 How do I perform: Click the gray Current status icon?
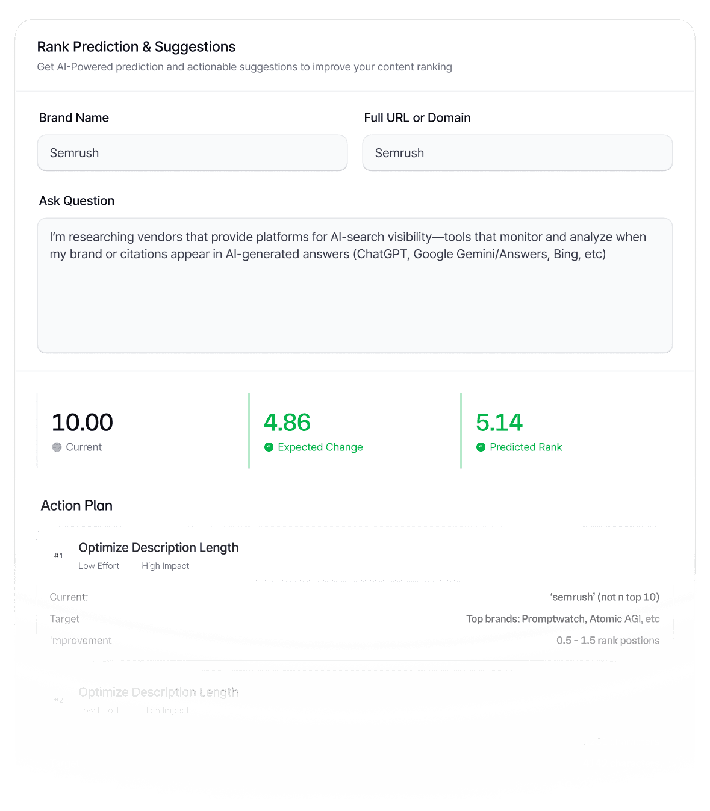point(57,447)
